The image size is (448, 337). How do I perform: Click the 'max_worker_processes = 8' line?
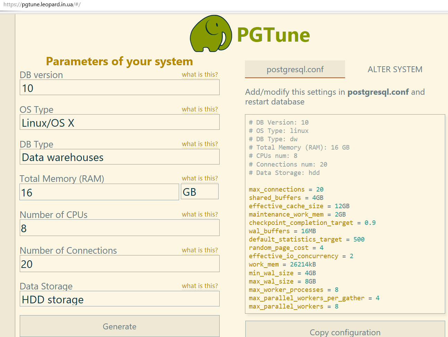click(294, 290)
